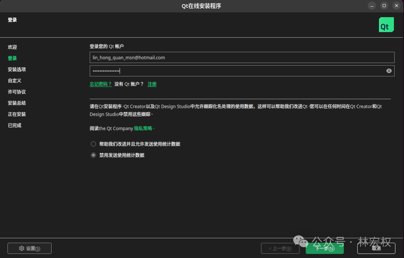Click the 没有 Qt 账户？ text
This screenshot has height=258, width=404.
[x=129, y=84]
